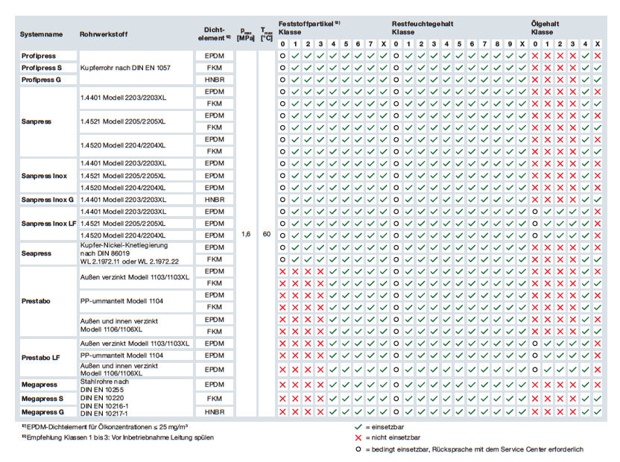Select the 'Prestabo LF' system name
Image resolution: width=620 pixels, height=462 pixels.
pyautogui.click(x=40, y=358)
